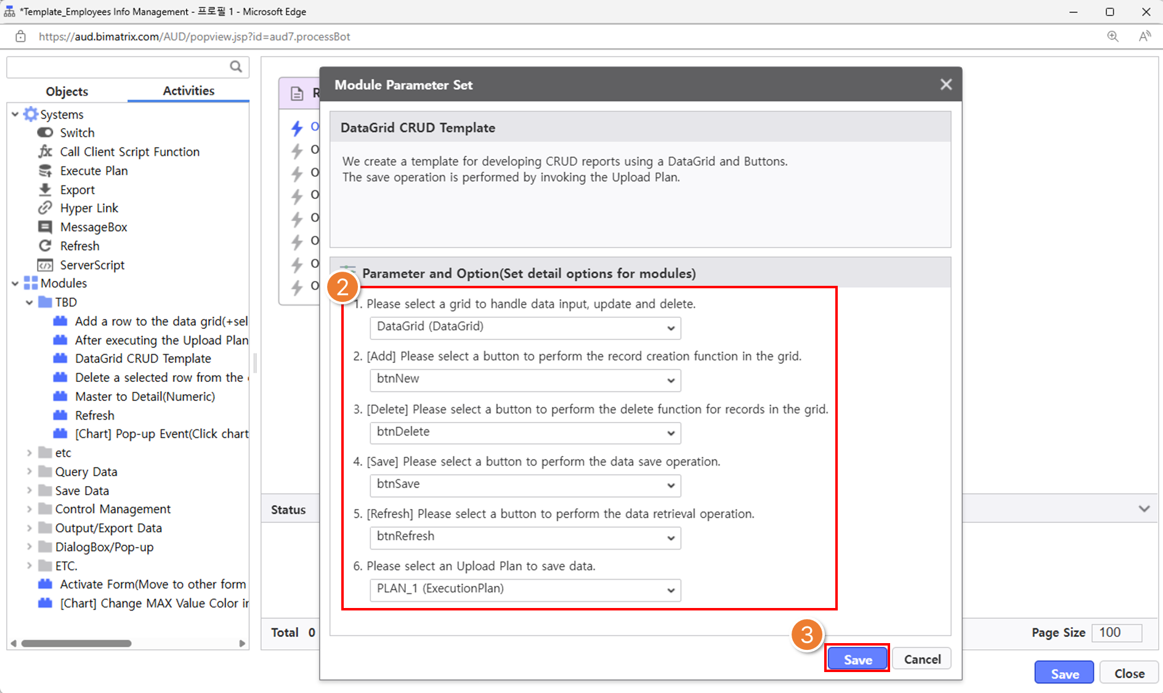The height and width of the screenshot is (693, 1163).
Task: Click the TBD folder icon
Action: [45, 302]
